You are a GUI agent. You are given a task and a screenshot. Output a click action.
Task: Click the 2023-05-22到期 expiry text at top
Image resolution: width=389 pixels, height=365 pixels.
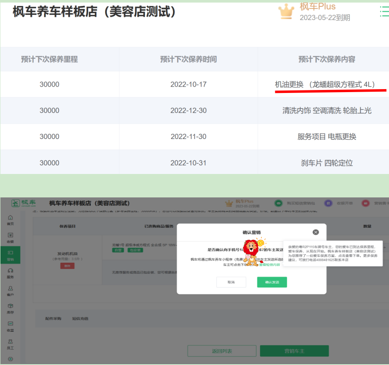click(x=325, y=17)
